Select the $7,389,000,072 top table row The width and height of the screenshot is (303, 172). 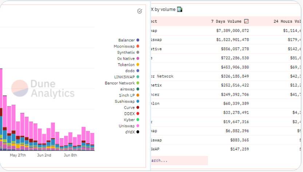coord(226,31)
